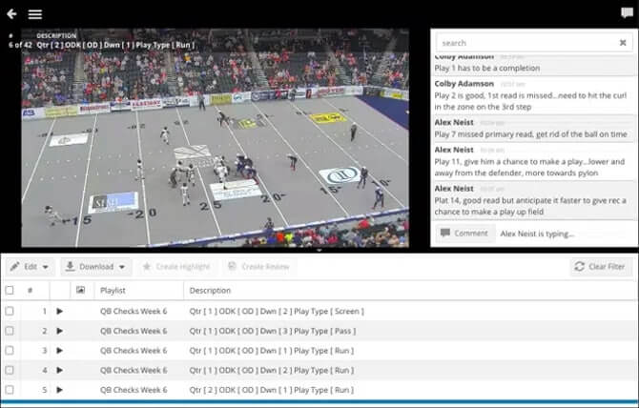Open Alex Neist's Play 11 comment

tap(533, 161)
